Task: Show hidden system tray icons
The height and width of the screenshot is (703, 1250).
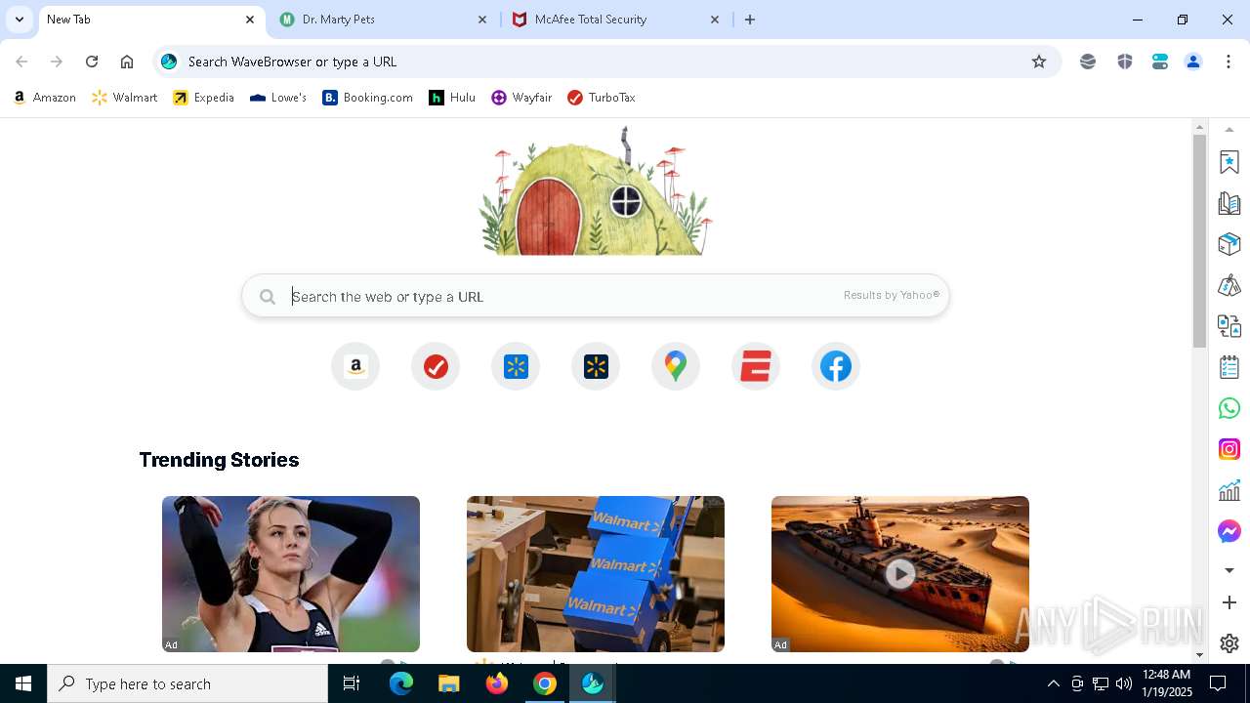Action: point(1054,683)
